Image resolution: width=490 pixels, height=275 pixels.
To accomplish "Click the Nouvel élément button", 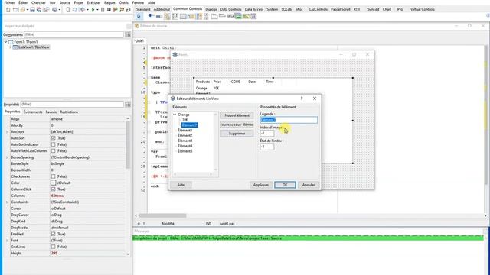I will 237,115.
